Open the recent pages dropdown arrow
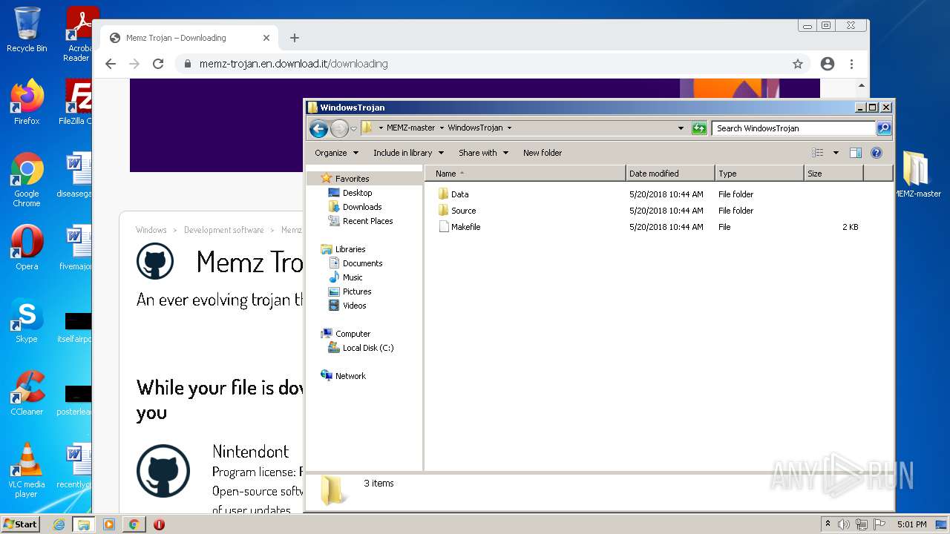 pyautogui.click(x=353, y=128)
